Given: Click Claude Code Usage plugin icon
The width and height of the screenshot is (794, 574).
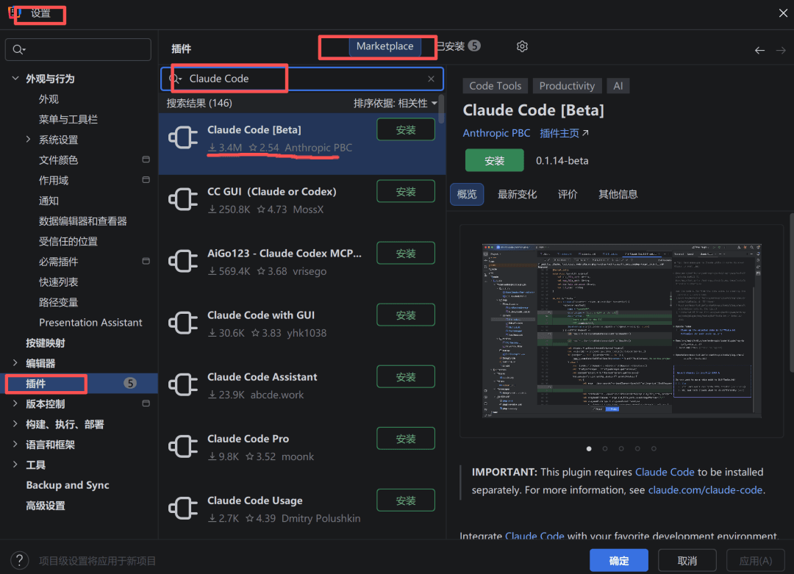Looking at the screenshot, I should 183,508.
